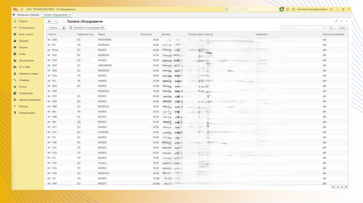Click the green document icon next to Создать
The width and height of the screenshot is (363, 203).
(64, 28)
